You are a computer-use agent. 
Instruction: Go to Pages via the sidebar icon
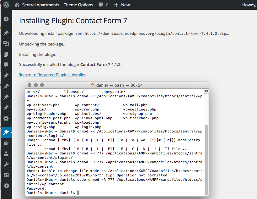coord(6,54)
